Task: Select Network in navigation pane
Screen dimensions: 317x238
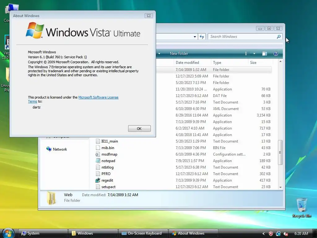Action: point(60,149)
